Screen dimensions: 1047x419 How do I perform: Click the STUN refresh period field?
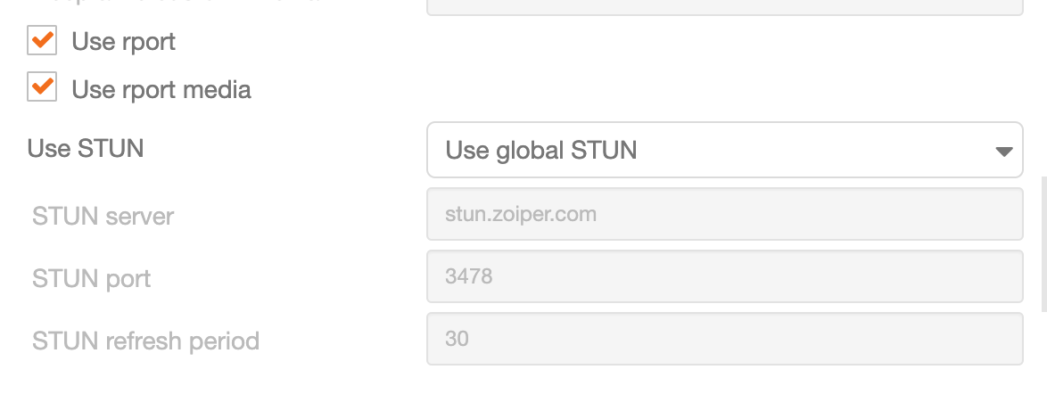click(x=724, y=339)
